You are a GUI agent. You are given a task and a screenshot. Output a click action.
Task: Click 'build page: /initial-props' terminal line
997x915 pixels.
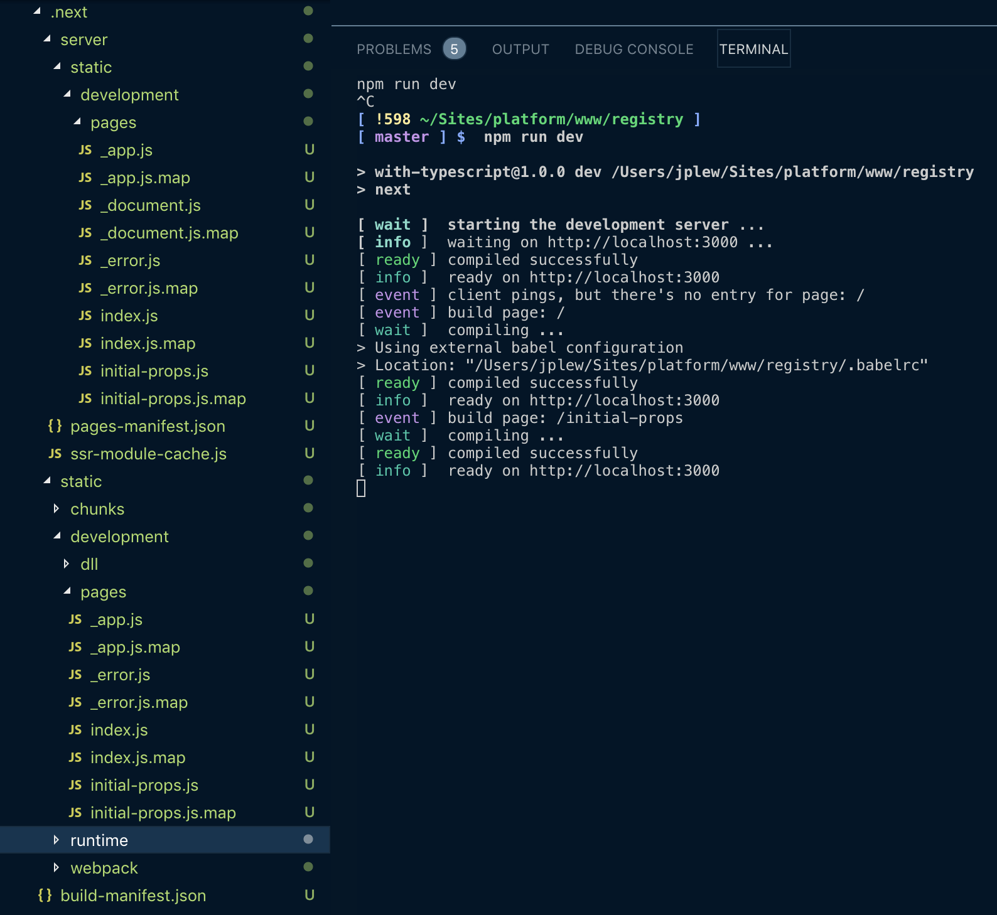pos(565,418)
